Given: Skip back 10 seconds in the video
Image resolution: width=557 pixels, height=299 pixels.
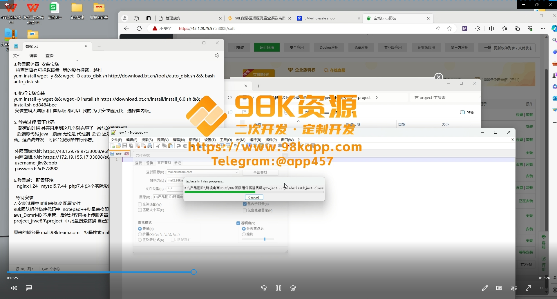Looking at the screenshot, I should [x=264, y=288].
